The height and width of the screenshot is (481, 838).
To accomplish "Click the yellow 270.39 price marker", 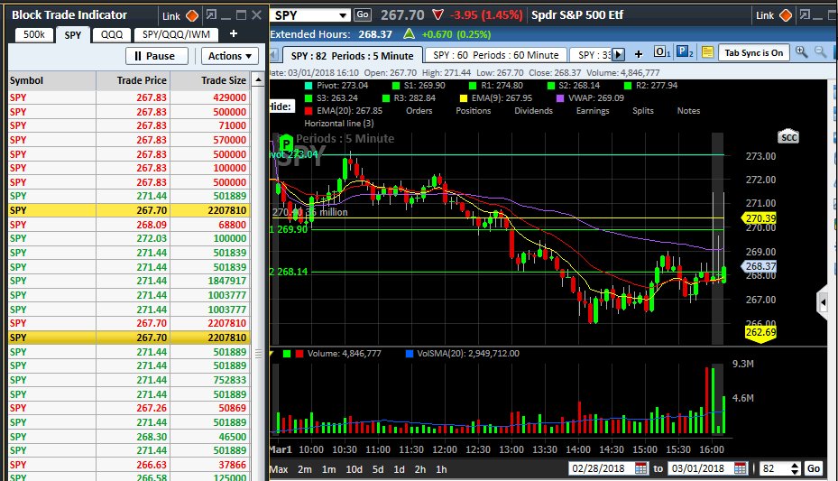I will point(759,218).
